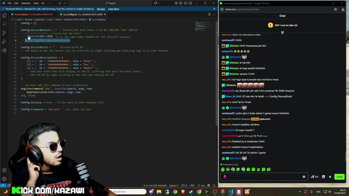Image resolution: width=349 pixels, height=196 pixels.
Task: Open the Run and Debug view
Action: pos(4,42)
